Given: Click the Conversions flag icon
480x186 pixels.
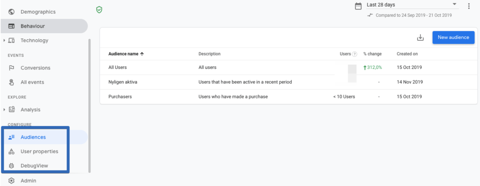Looking at the screenshot, I should point(12,68).
